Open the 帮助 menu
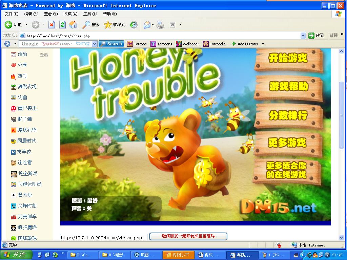347x260 pixels. 110,14
